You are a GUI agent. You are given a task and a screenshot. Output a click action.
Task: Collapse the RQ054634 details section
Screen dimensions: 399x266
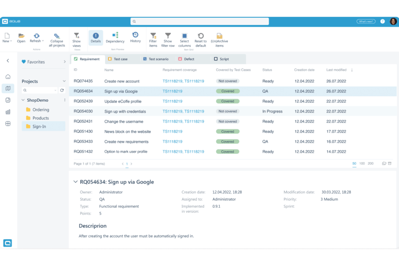tap(75, 182)
